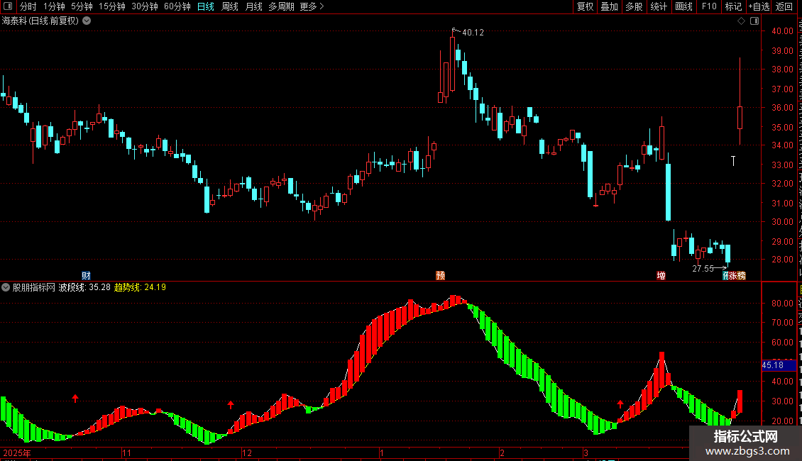Switch to 分时 intraday view

coord(28,6)
